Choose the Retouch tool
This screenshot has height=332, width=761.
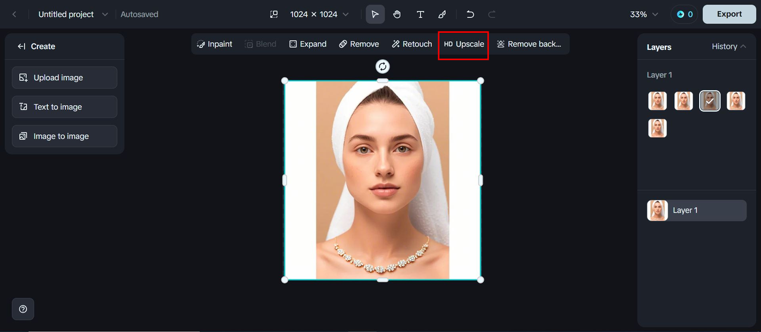[412, 44]
